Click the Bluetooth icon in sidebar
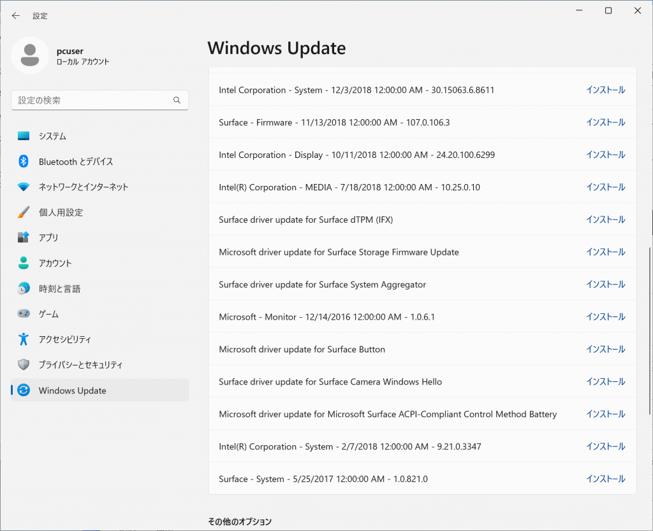 click(24, 161)
